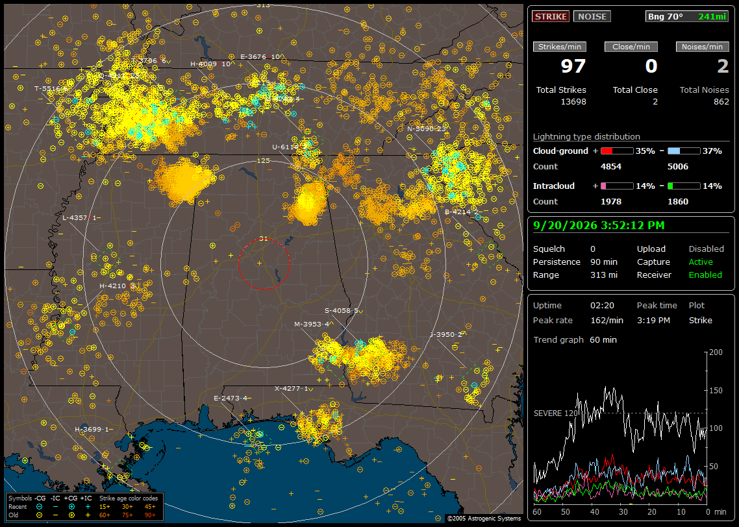The height and width of the screenshot is (527, 739).
Task: Change the Range 313 mi setting
Action: click(x=575, y=275)
